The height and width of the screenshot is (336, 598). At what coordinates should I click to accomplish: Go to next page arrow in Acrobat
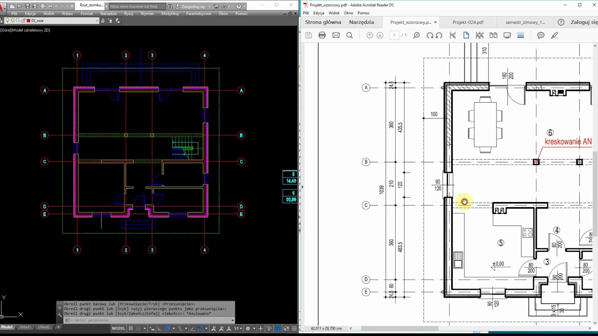point(380,35)
